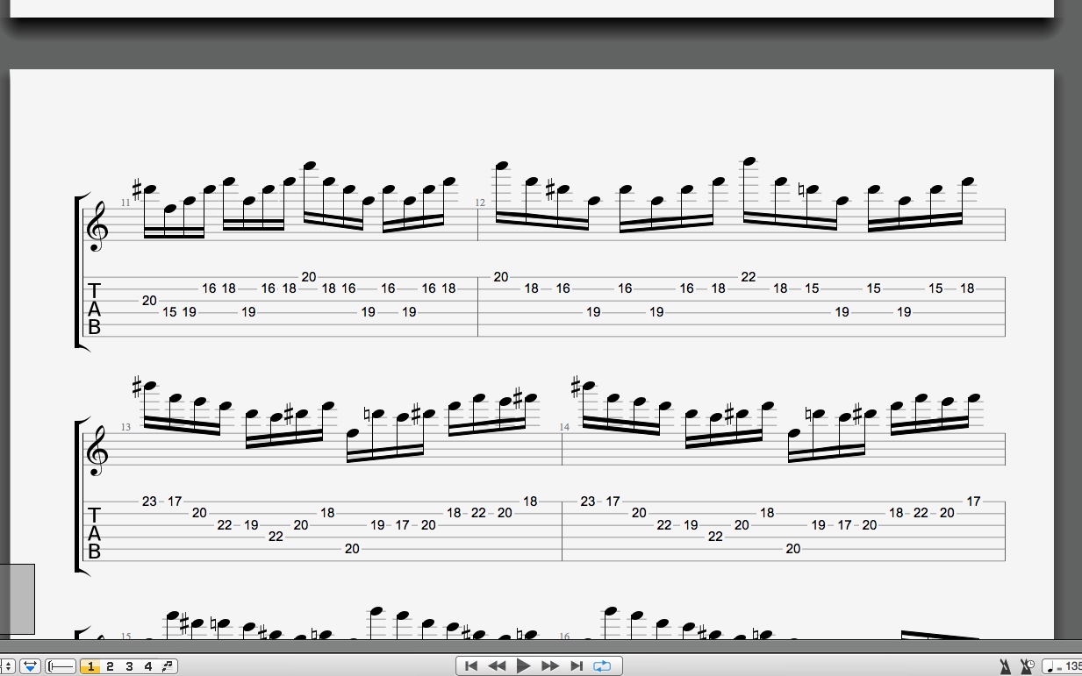Click the gray panel tab at left edge
This screenshot has width=1082, height=676.
tap(17, 599)
